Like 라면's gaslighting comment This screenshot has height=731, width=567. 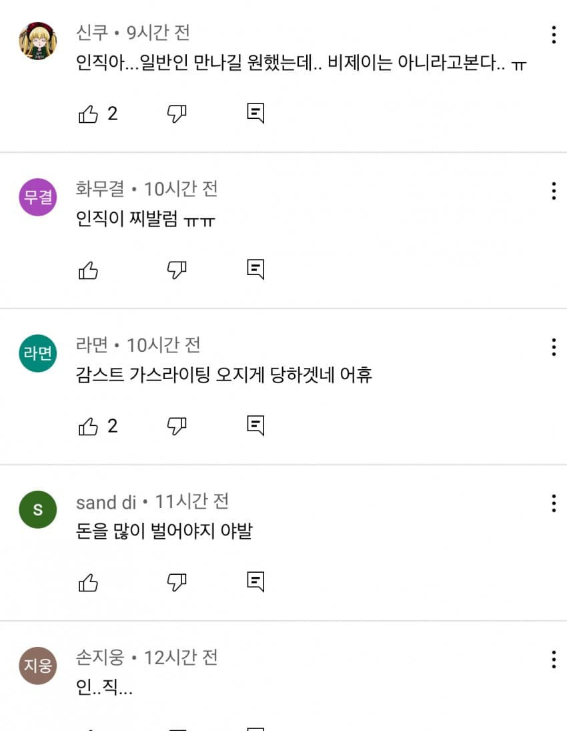[88, 426]
